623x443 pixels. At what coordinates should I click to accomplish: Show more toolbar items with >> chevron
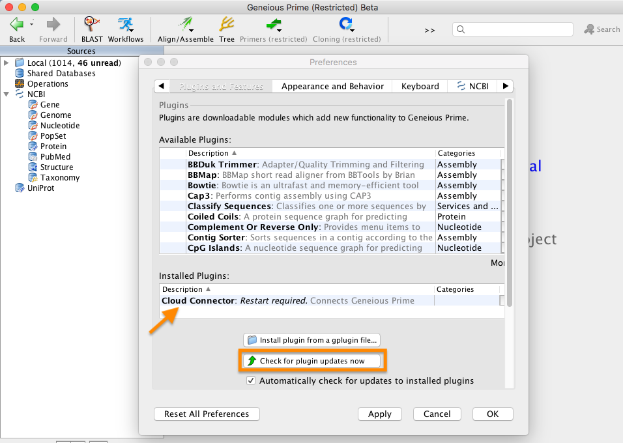tap(429, 30)
